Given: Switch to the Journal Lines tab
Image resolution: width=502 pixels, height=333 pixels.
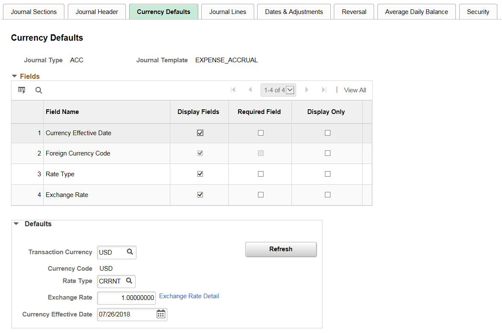Looking at the screenshot, I should (x=227, y=11).
